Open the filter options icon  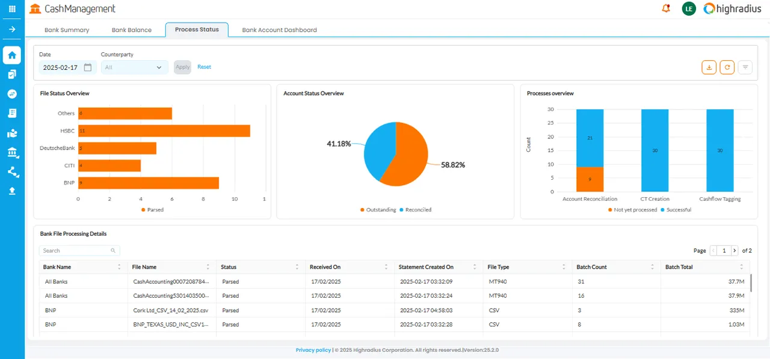(745, 67)
